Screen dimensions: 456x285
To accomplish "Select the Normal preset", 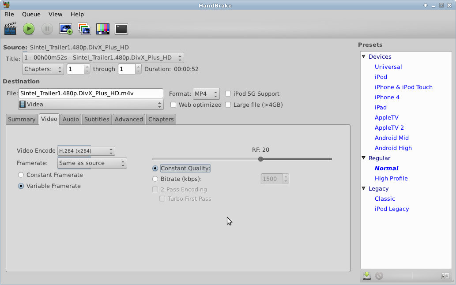I will tap(387, 168).
